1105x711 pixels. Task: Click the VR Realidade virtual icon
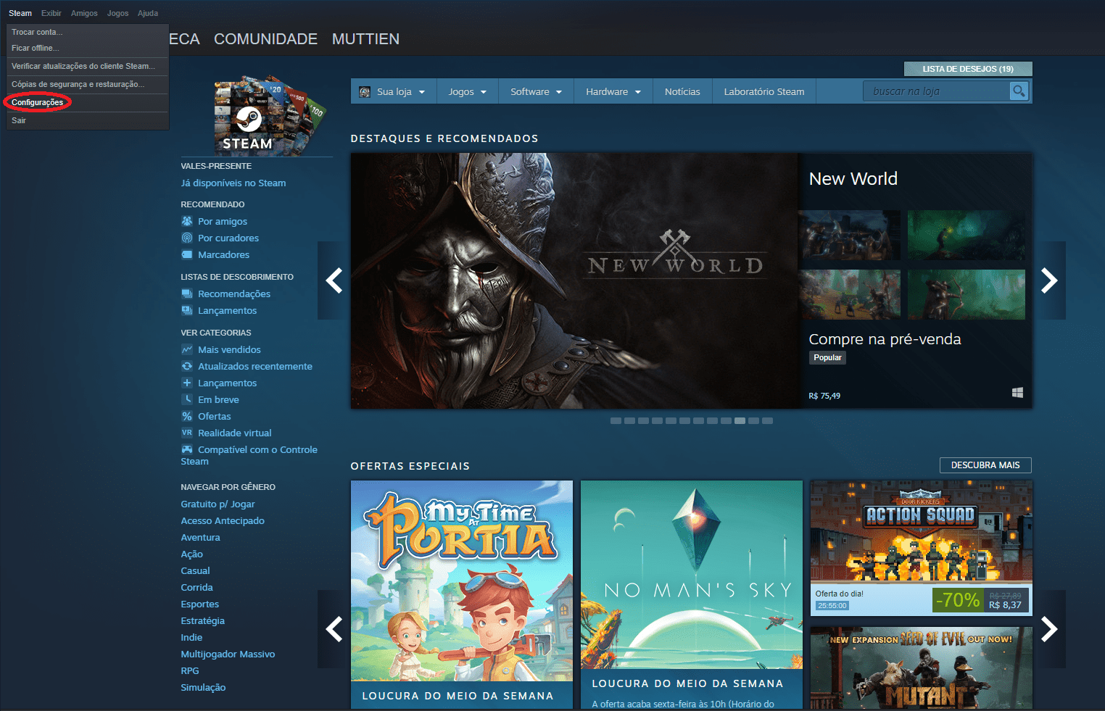[x=187, y=433]
